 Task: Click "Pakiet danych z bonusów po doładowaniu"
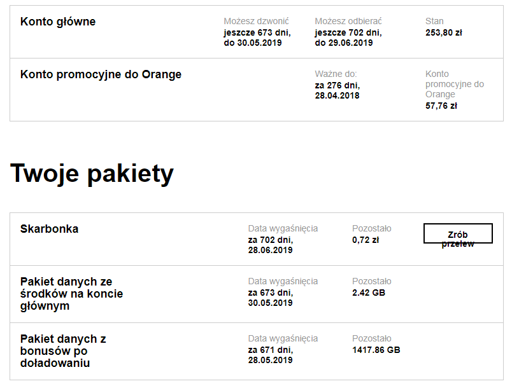click(63, 351)
